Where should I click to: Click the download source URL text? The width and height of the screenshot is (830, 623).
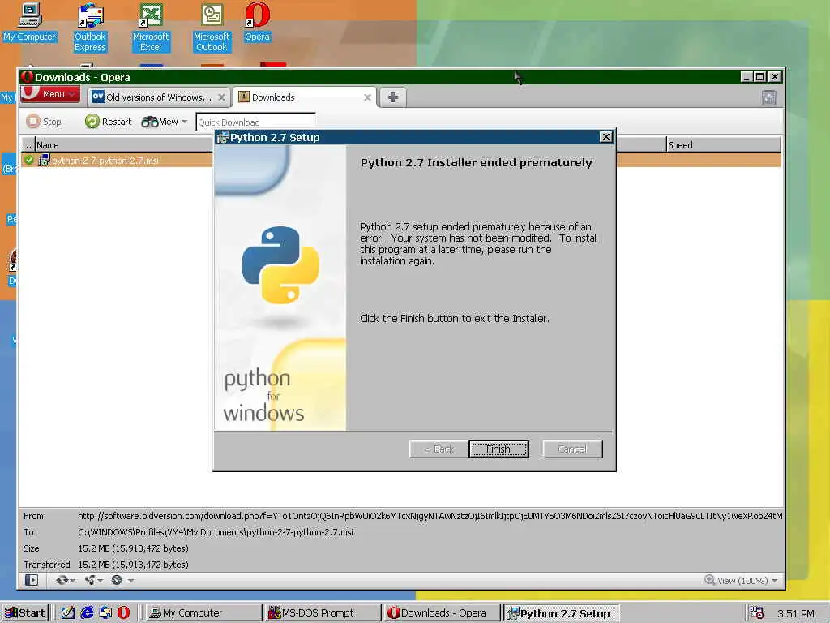pyautogui.click(x=430, y=516)
